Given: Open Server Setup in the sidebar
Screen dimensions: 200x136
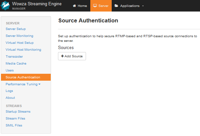Looking at the screenshot, I should [15, 29].
